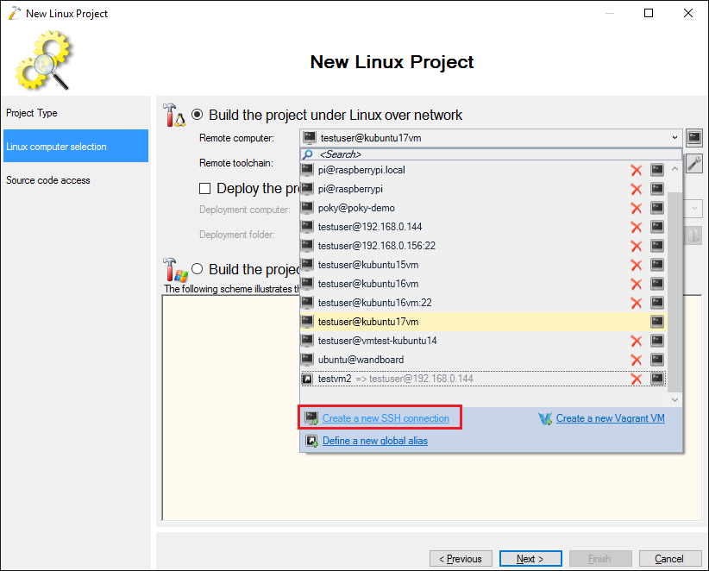Viewport: 709px width, 571px height.
Task: Open terminal for testuser@kubuntu17vm row
Action: pyautogui.click(x=657, y=322)
